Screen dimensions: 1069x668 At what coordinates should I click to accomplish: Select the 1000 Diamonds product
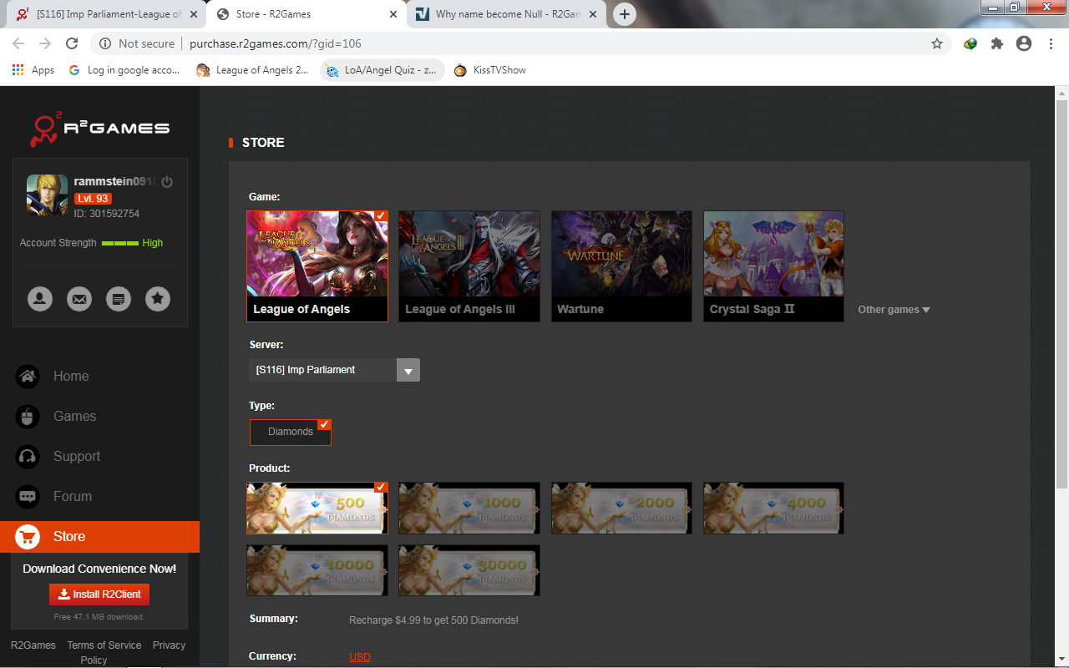[469, 508]
